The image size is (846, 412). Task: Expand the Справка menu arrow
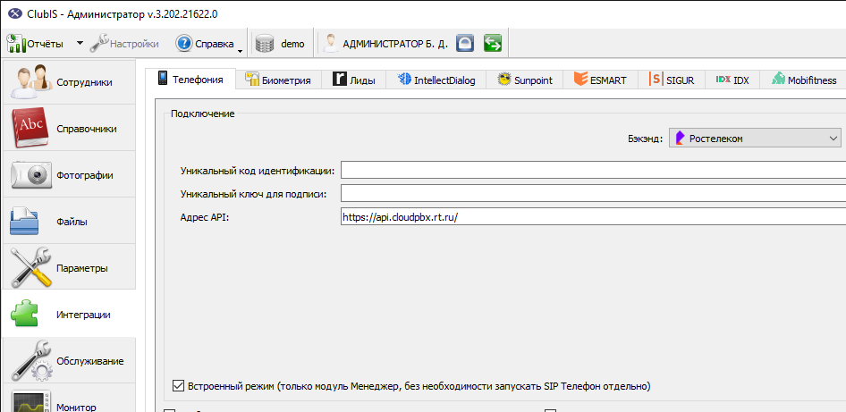tap(240, 51)
